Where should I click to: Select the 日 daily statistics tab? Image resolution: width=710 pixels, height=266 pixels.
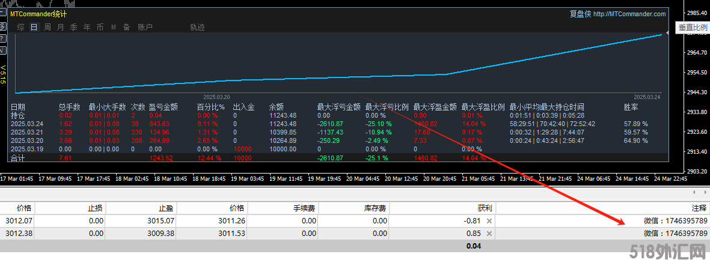click(x=34, y=27)
